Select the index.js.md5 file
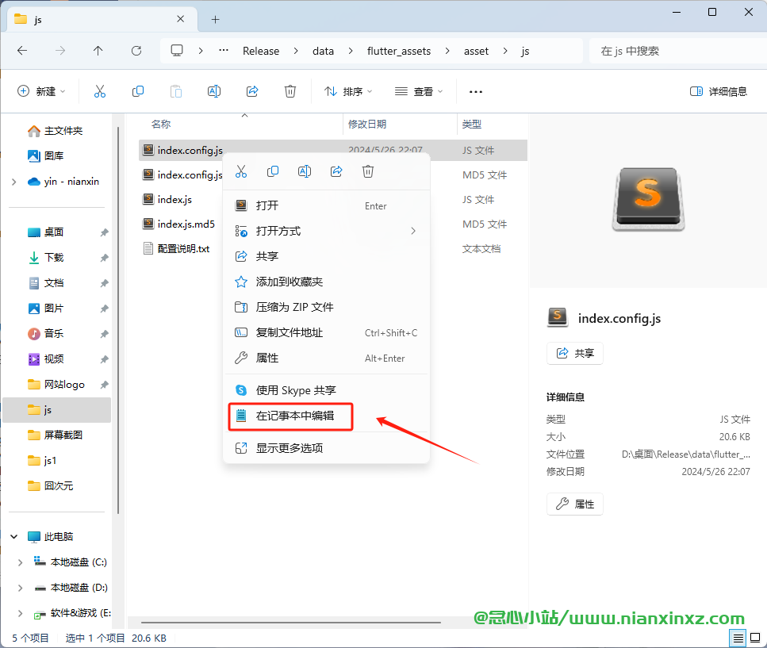 point(186,224)
